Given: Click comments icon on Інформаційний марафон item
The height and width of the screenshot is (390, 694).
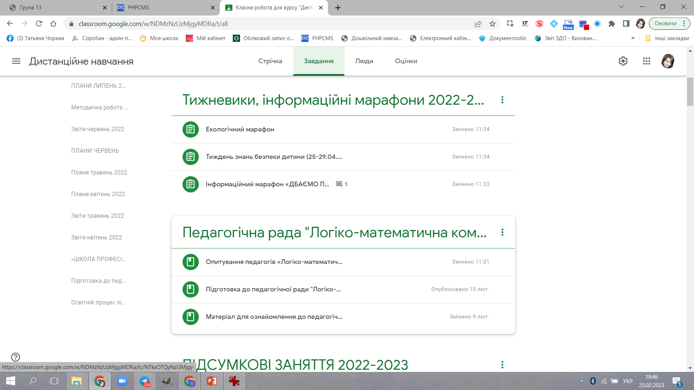Looking at the screenshot, I should coord(339,184).
